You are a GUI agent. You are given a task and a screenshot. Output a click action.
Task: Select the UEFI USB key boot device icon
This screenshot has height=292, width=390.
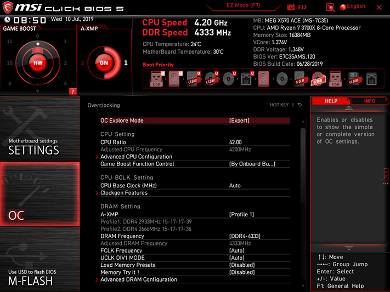[x=157, y=79]
